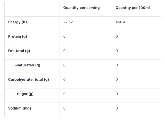
Task: Click the 450.4 energy per 100ml value
Action: point(120,22)
